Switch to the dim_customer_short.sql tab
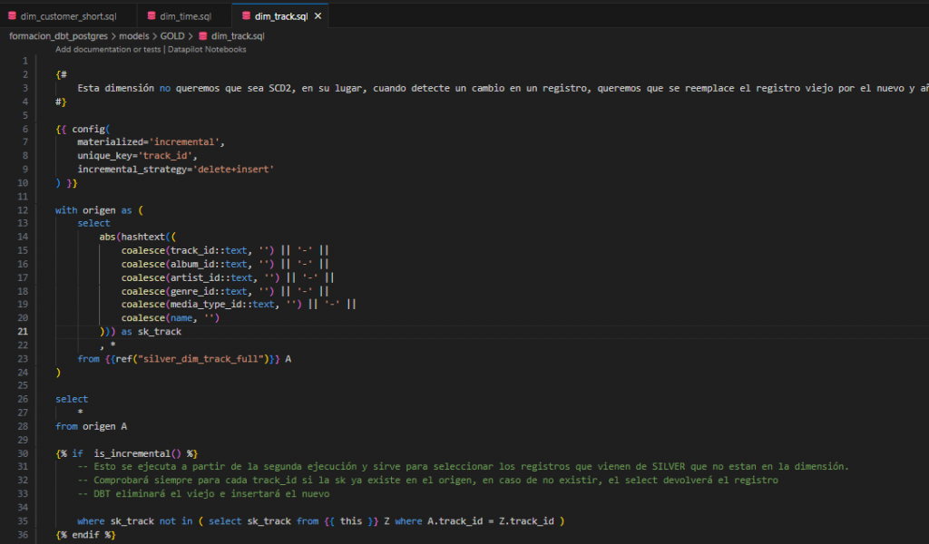The image size is (929, 544). (68, 15)
